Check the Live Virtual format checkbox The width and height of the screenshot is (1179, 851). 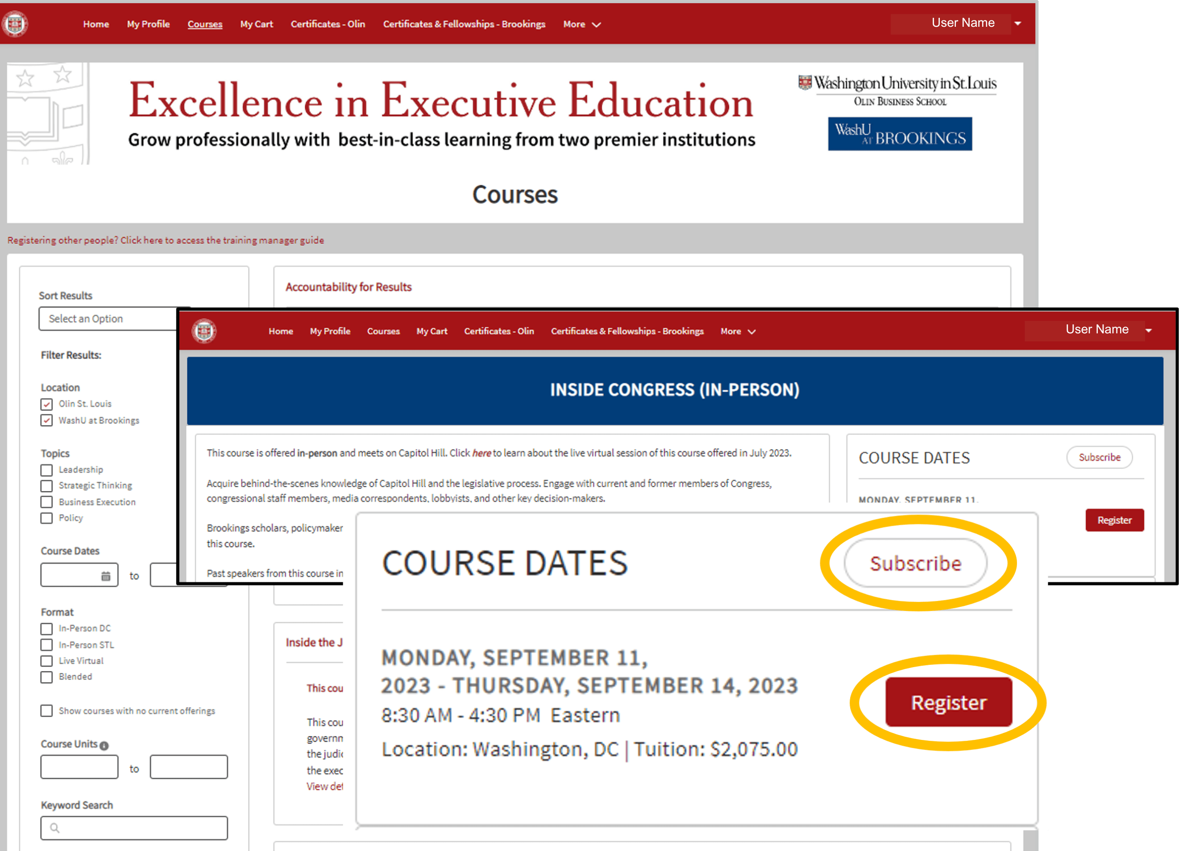point(47,661)
